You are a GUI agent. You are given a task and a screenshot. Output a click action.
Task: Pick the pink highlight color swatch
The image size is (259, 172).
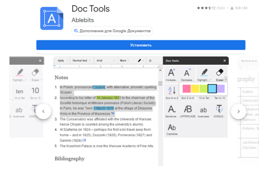186,89
